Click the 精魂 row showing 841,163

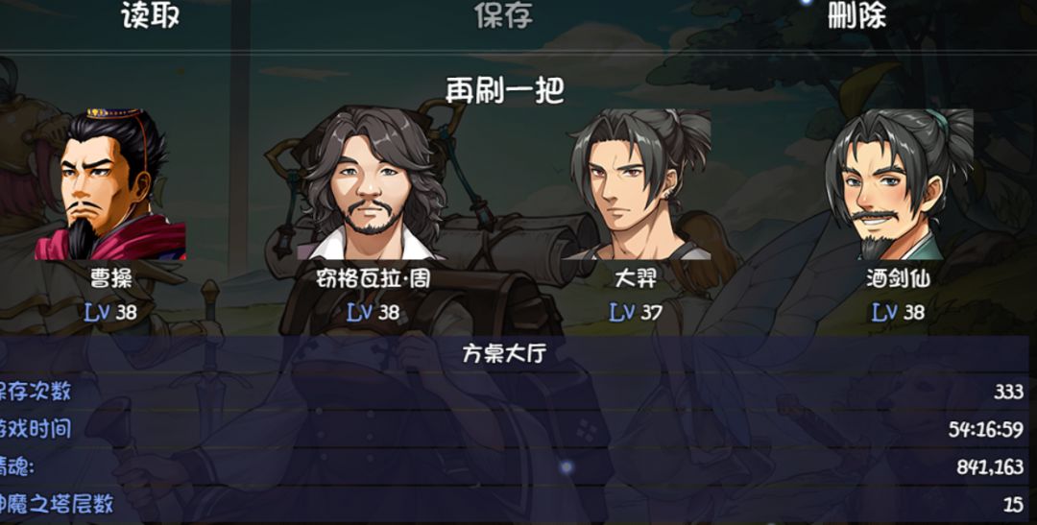coord(515,466)
